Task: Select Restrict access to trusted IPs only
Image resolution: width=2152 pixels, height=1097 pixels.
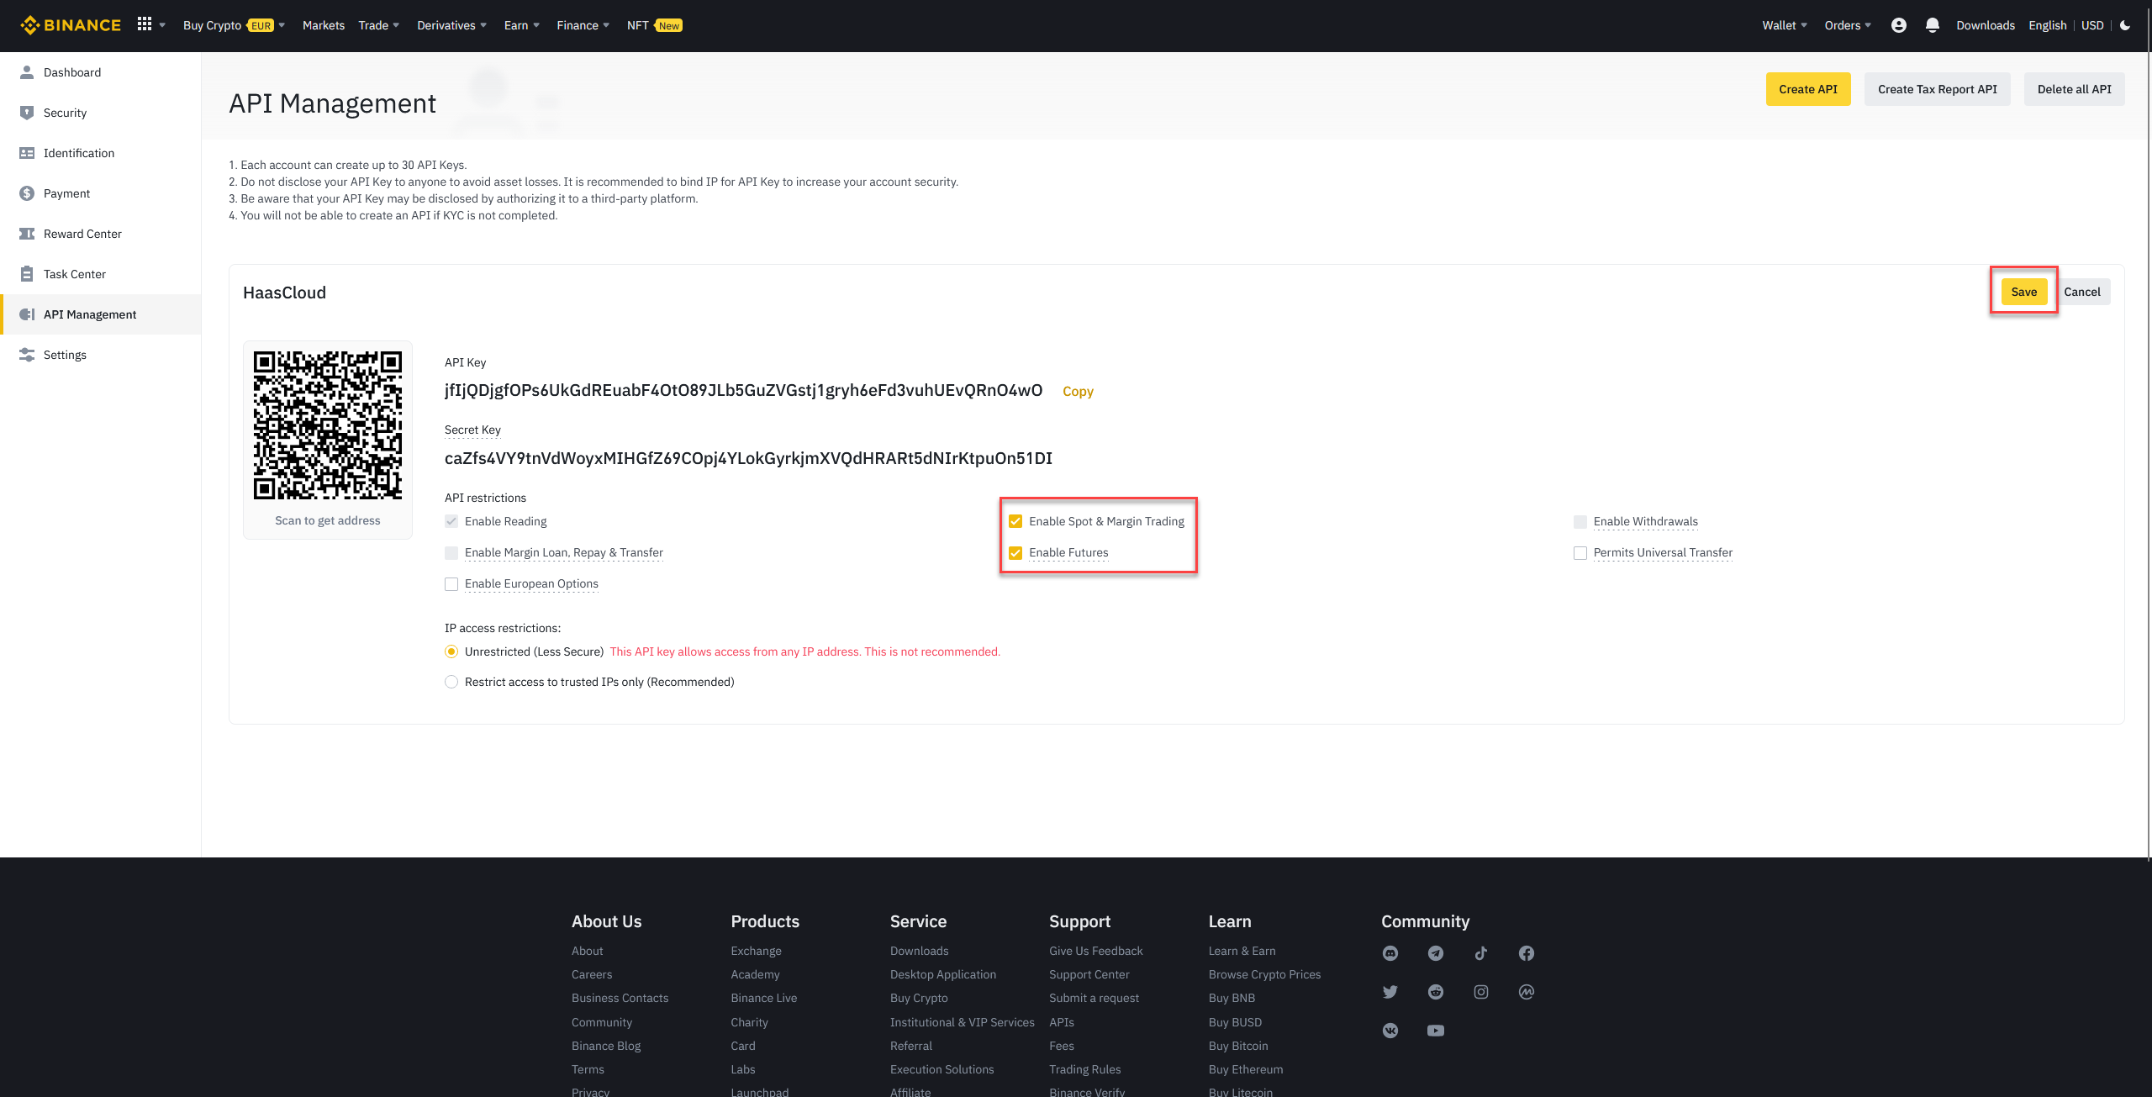Action: click(x=451, y=682)
